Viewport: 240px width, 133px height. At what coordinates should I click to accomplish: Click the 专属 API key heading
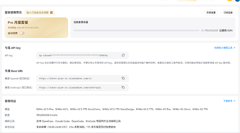(13, 48)
